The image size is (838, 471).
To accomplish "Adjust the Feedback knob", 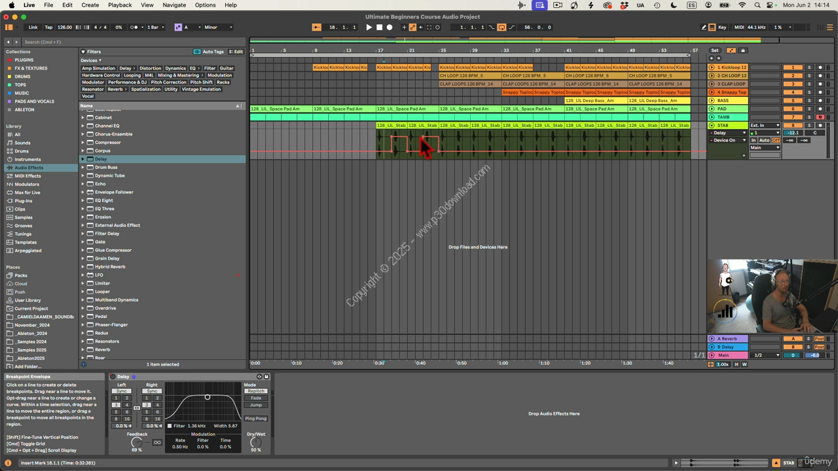I will [137, 443].
